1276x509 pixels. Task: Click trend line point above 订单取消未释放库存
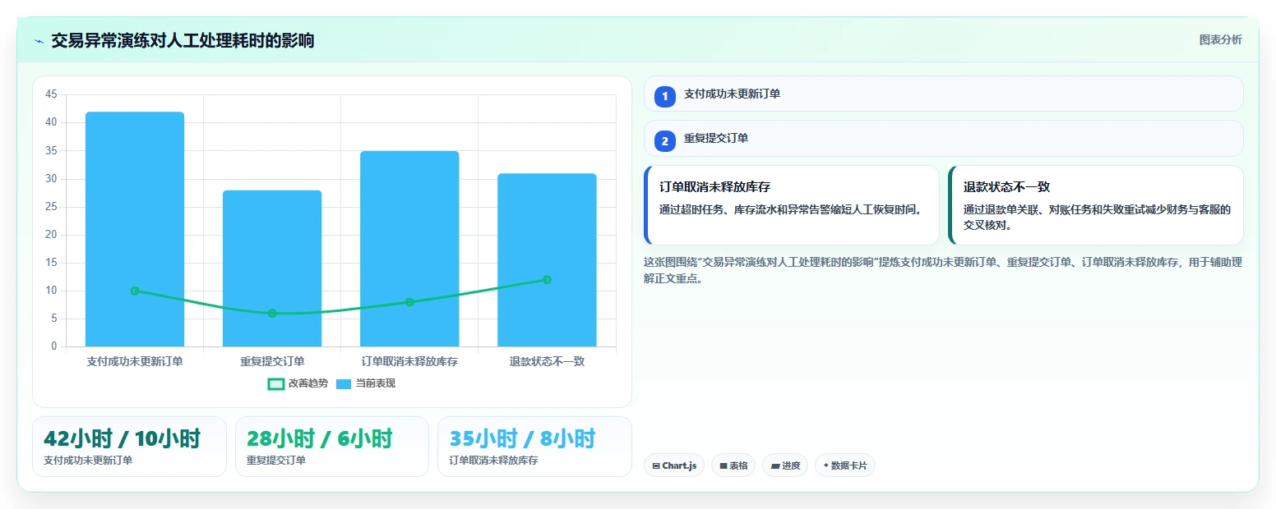pyautogui.click(x=409, y=302)
